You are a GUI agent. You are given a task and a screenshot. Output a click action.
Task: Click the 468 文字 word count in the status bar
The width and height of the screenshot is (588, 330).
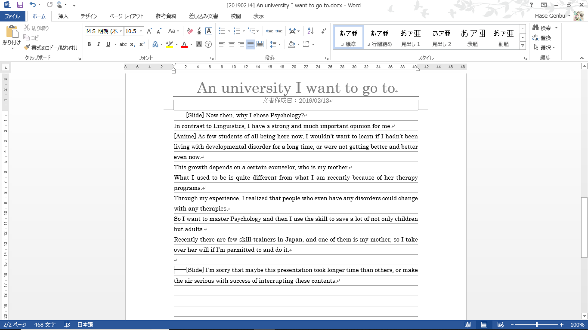[x=45, y=325]
